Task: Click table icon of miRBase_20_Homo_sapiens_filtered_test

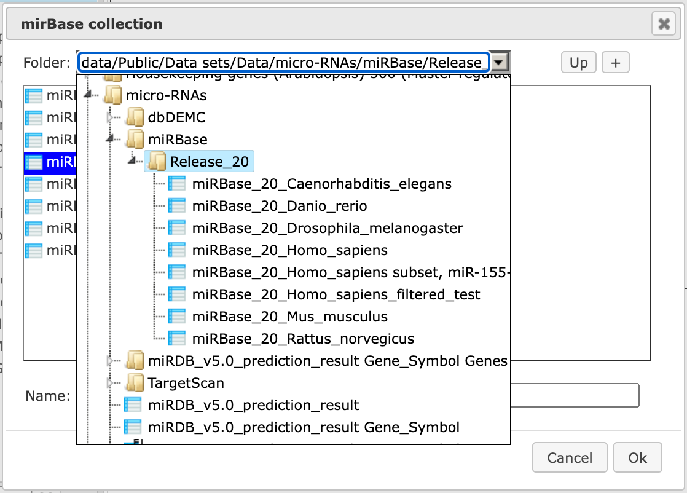Action: [x=177, y=294]
